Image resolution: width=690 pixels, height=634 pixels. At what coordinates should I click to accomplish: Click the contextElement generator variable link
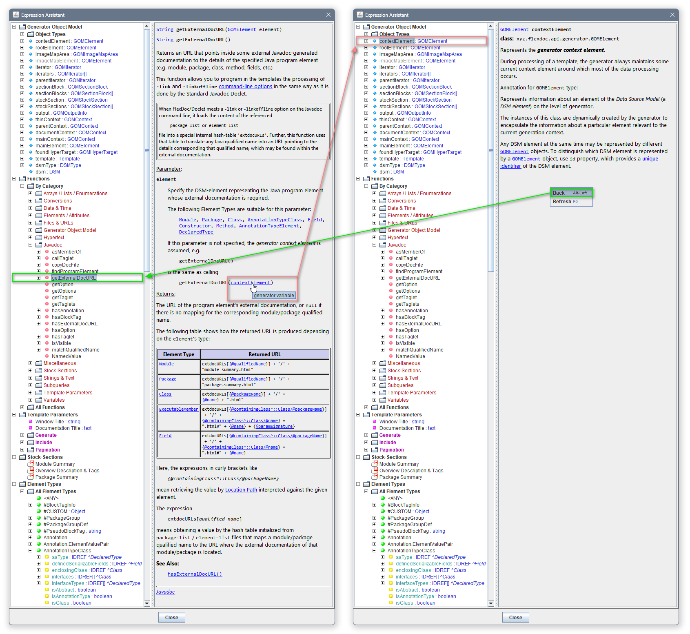point(250,282)
